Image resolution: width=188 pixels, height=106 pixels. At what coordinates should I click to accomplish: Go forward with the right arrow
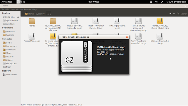tap(174, 14)
